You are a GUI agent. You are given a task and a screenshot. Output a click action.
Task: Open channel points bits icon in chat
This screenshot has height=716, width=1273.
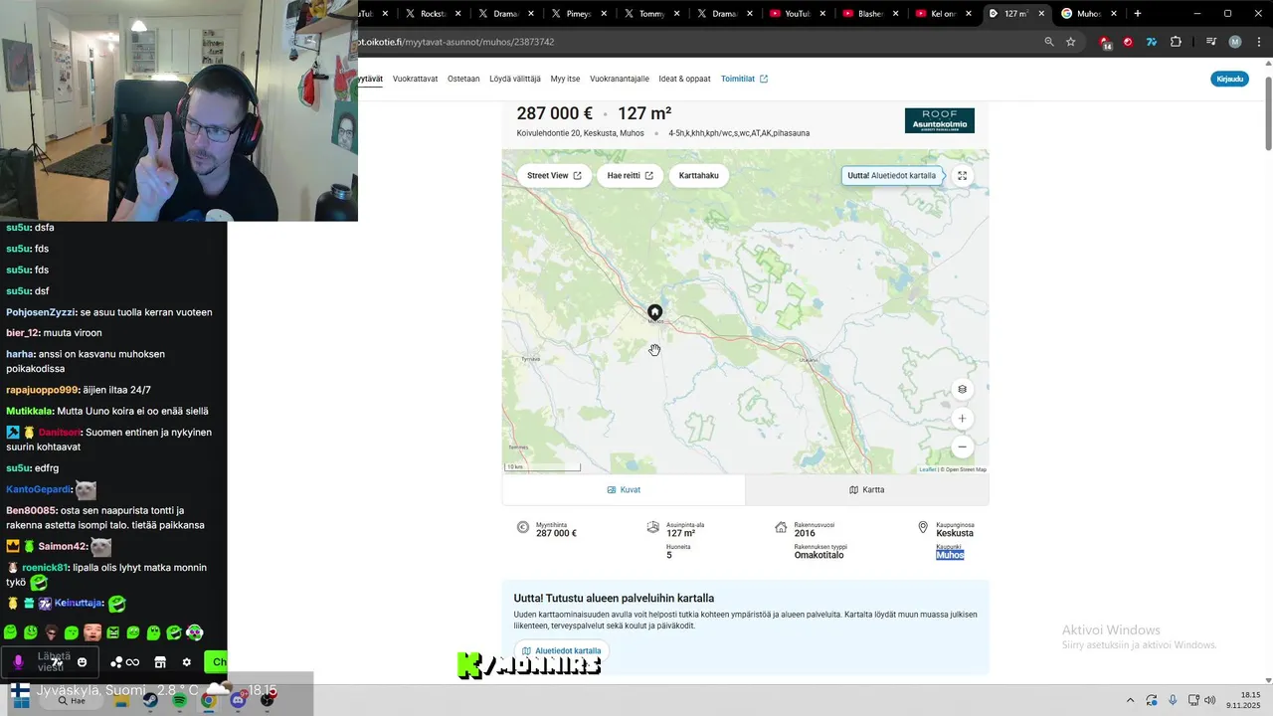[x=125, y=662]
